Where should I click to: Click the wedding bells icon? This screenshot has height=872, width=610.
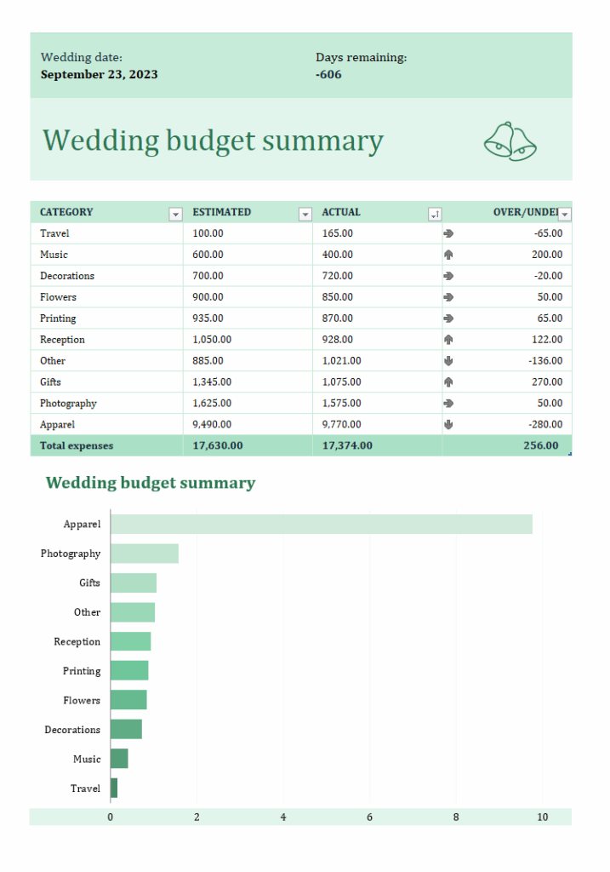[x=510, y=141]
